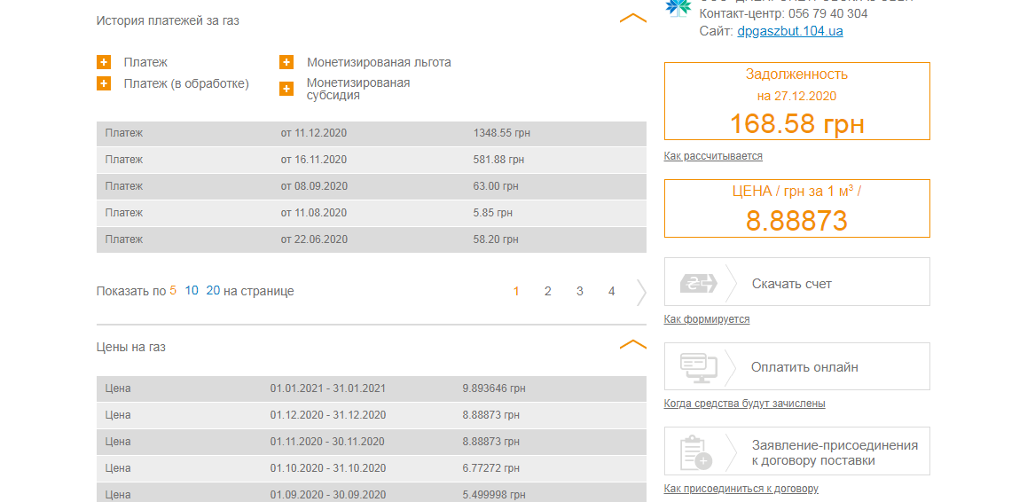Viewport: 1035px width, 502px height.
Task: Collapse Цены на газ section
Action: 633,344
